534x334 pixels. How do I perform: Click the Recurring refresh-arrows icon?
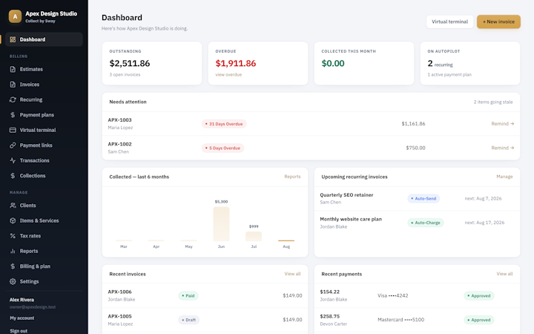(x=13, y=99)
